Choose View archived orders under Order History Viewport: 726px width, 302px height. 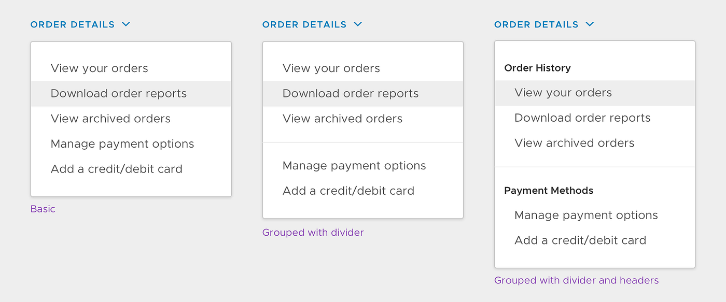(574, 142)
